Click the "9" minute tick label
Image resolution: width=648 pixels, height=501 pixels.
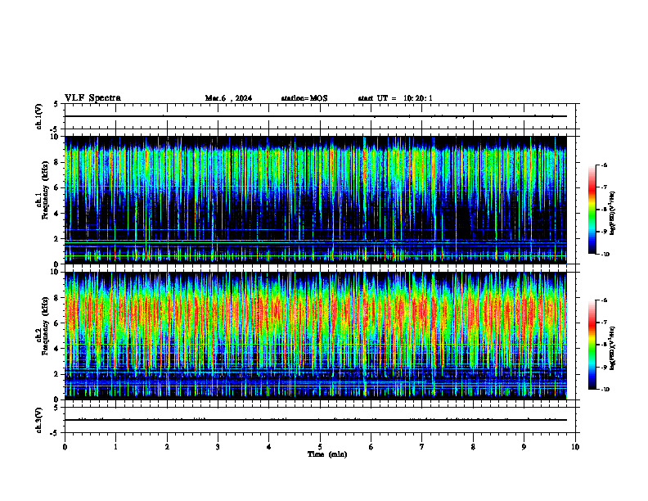(x=524, y=447)
